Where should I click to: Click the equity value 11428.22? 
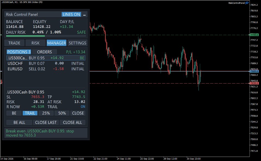[42, 27]
